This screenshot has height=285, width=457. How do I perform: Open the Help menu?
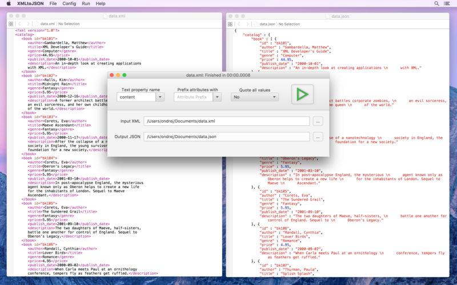click(x=101, y=3)
